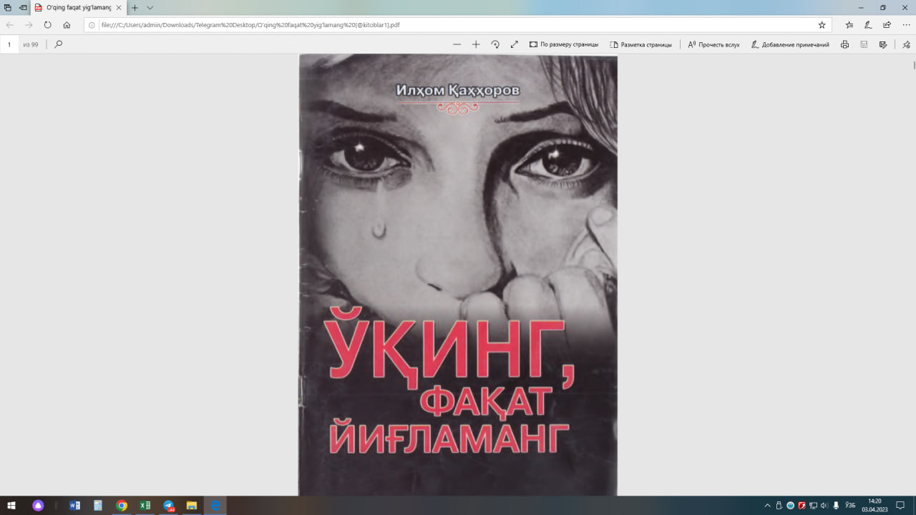Save the PDF document
The height and width of the screenshot is (515, 916).
[x=863, y=44]
